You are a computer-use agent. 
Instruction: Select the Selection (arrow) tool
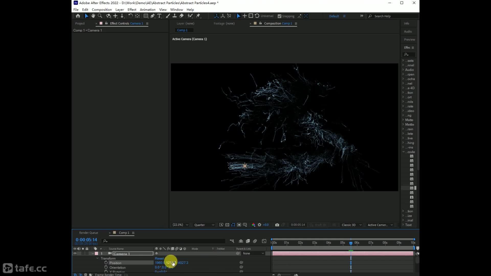(86, 16)
